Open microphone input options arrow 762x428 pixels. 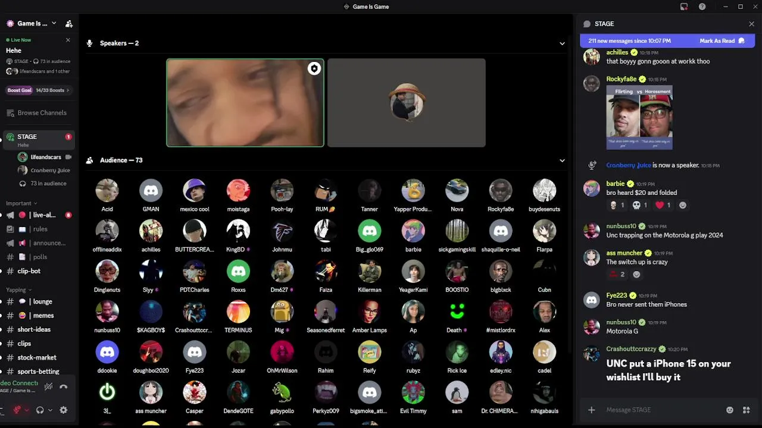tap(26, 410)
